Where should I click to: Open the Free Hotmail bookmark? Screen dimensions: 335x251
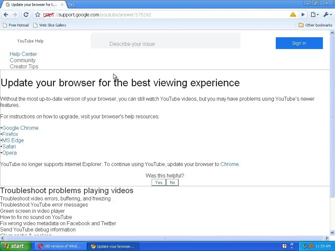point(16,25)
